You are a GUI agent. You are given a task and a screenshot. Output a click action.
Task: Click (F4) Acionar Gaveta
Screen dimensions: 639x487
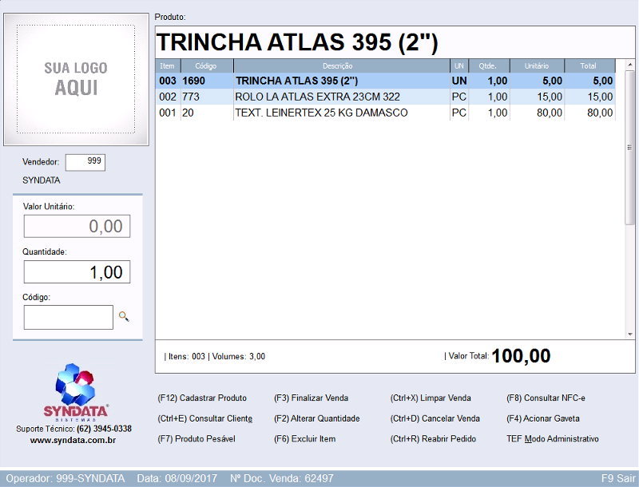coord(543,418)
